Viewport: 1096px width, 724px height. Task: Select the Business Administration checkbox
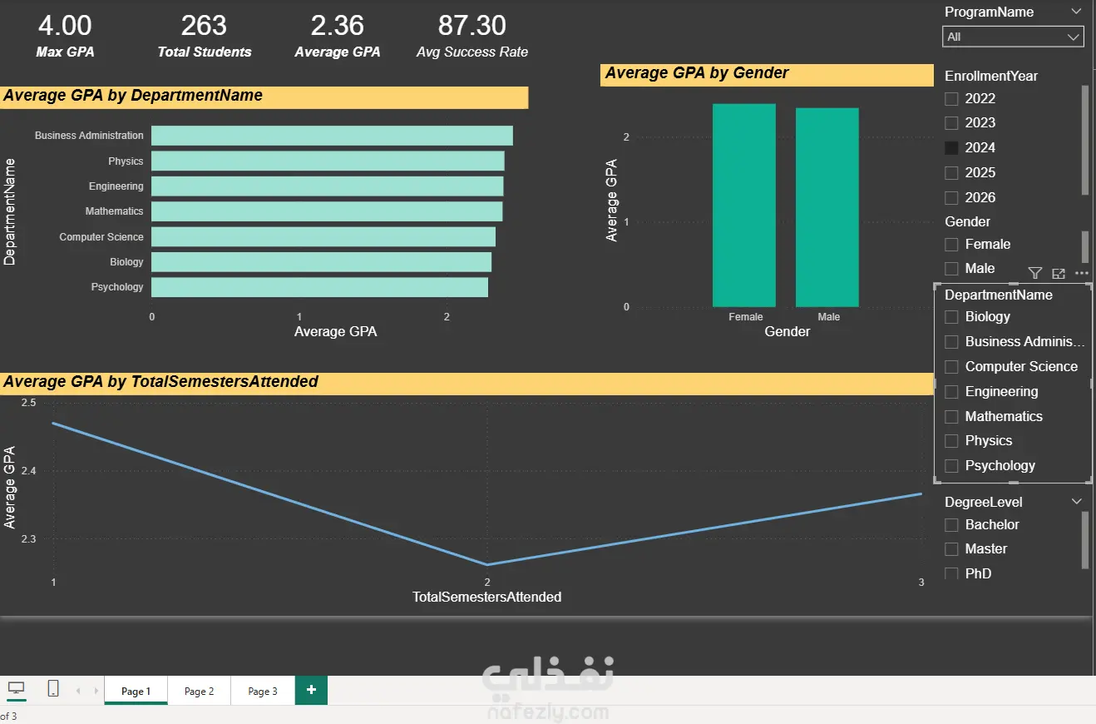pyautogui.click(x=951, y=342)
